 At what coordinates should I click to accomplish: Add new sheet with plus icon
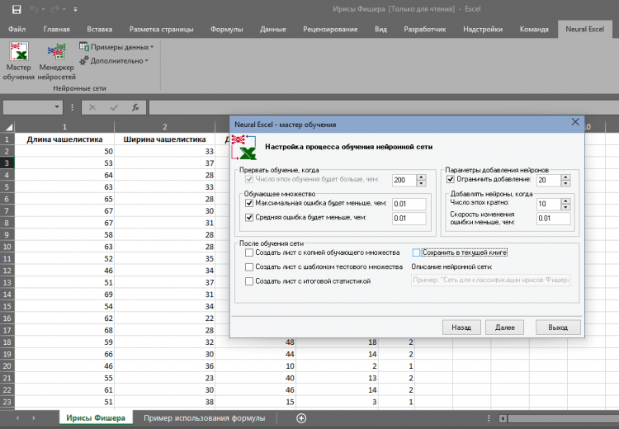click(301, 418)
